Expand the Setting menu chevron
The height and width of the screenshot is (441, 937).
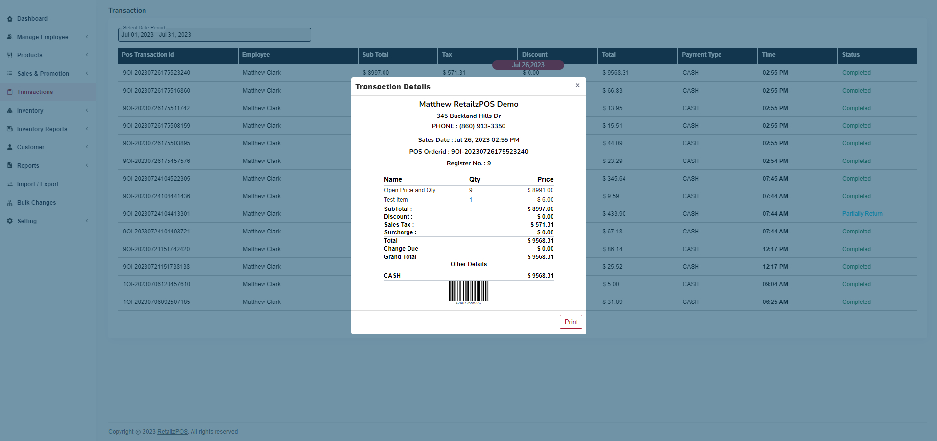87,221
